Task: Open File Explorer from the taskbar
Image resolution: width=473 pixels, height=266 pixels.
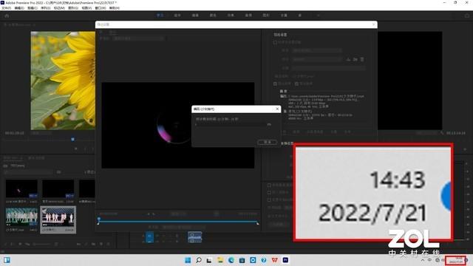Action: [x=220, y=260]
